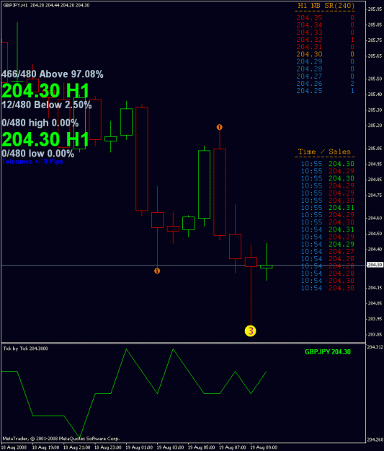Click the '19 Aug 03:00' time axis label
The image size is (384, 451).
tap(170, 447)
